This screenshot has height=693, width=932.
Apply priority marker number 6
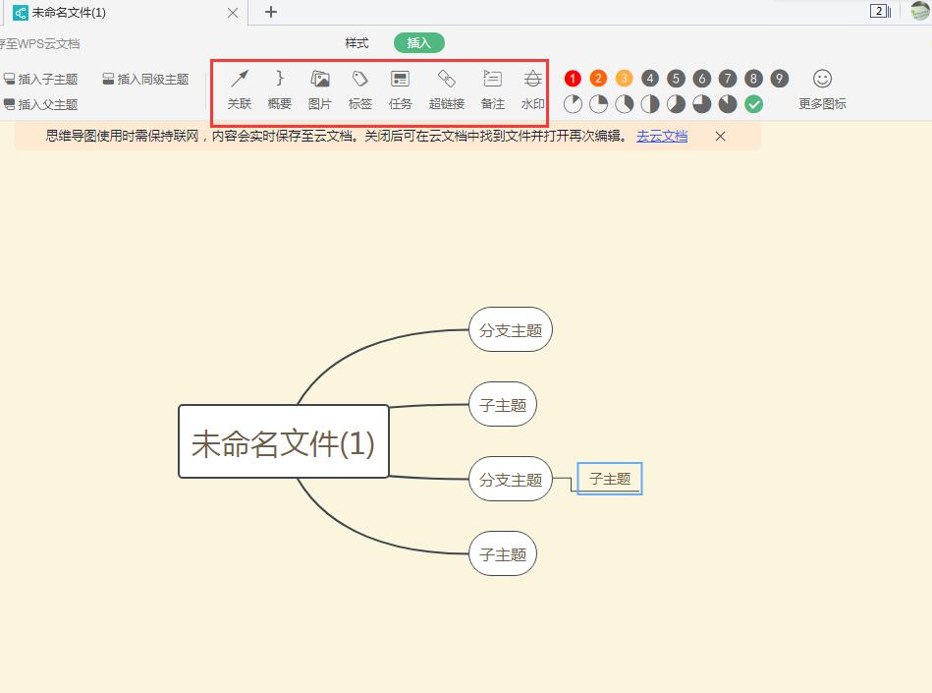(701, 79)
